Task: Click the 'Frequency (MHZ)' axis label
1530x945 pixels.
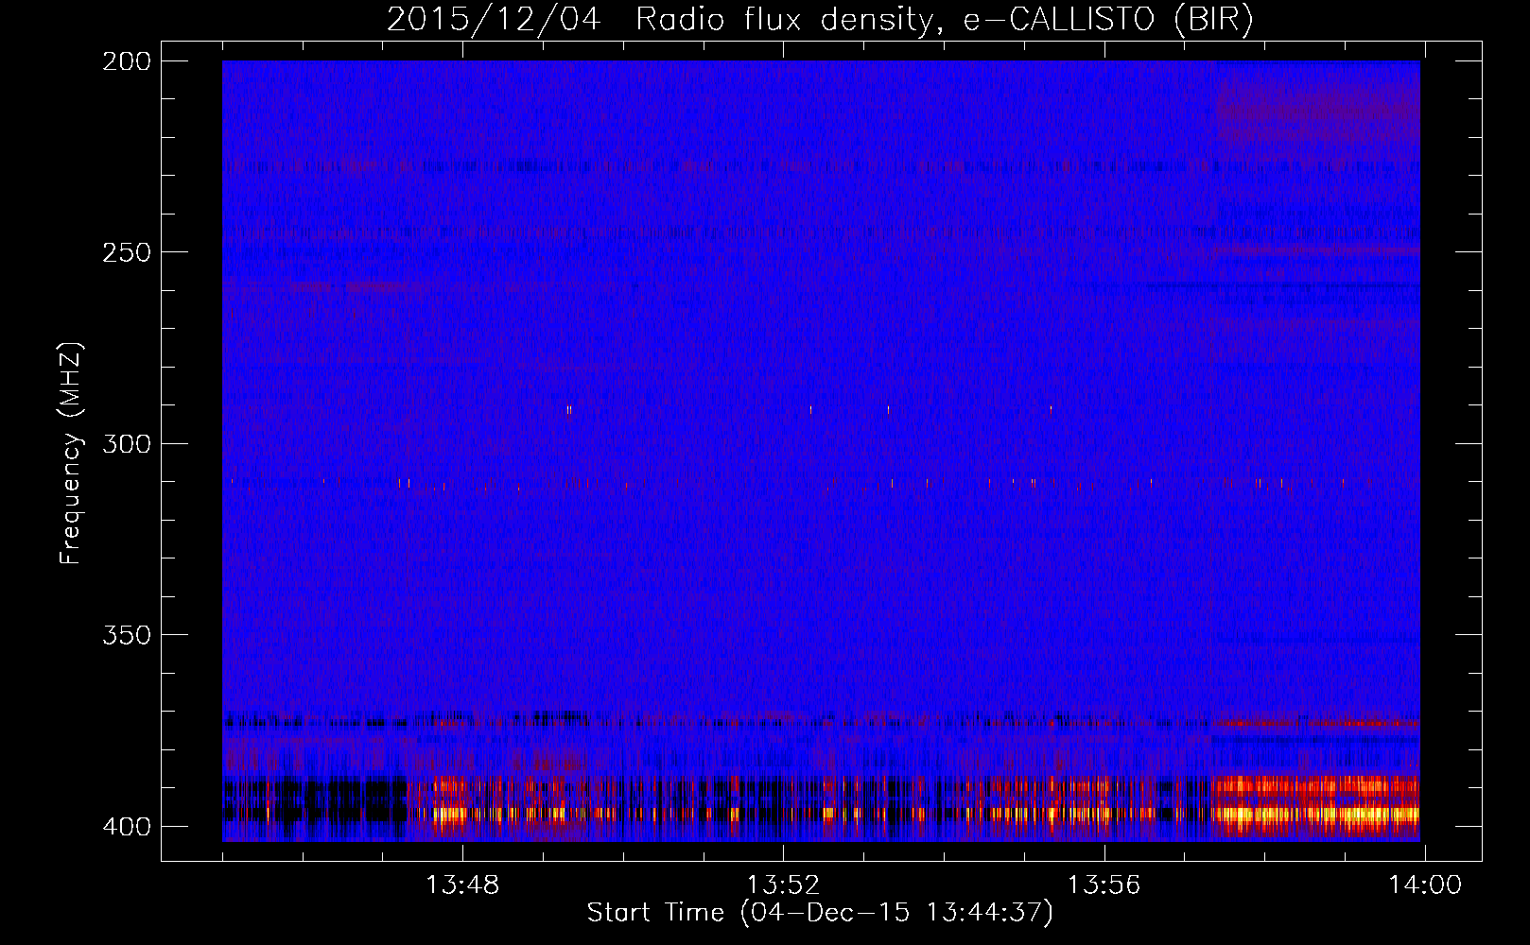Action: pyautogui.click(x=71, y=454)
